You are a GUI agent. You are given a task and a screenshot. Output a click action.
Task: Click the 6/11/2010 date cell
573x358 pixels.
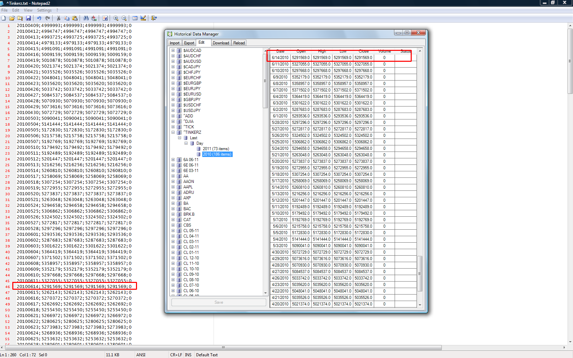pos(280,64)
